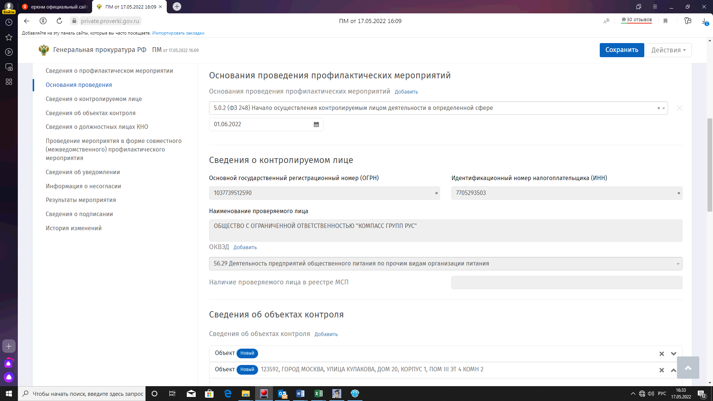
Task: Click Импортировать закладки link
Action: pyautogui.click(x=178, y=33)
